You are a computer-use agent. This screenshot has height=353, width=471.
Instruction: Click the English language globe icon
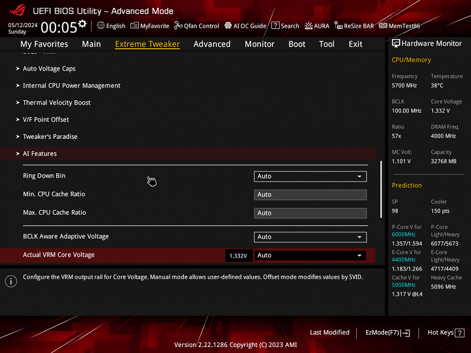101,25
